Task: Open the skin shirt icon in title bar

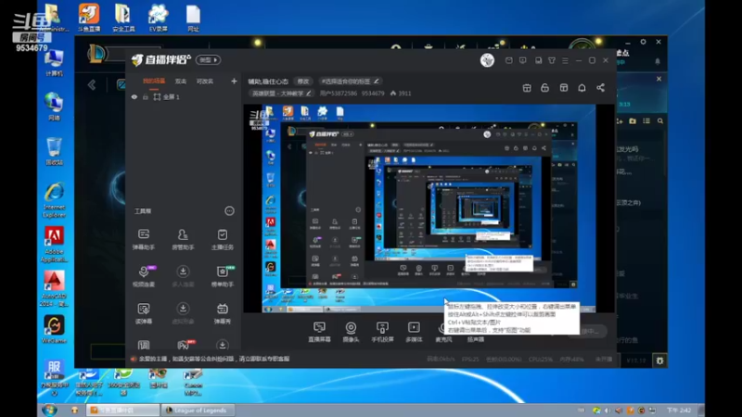Action: coord(552,60)
